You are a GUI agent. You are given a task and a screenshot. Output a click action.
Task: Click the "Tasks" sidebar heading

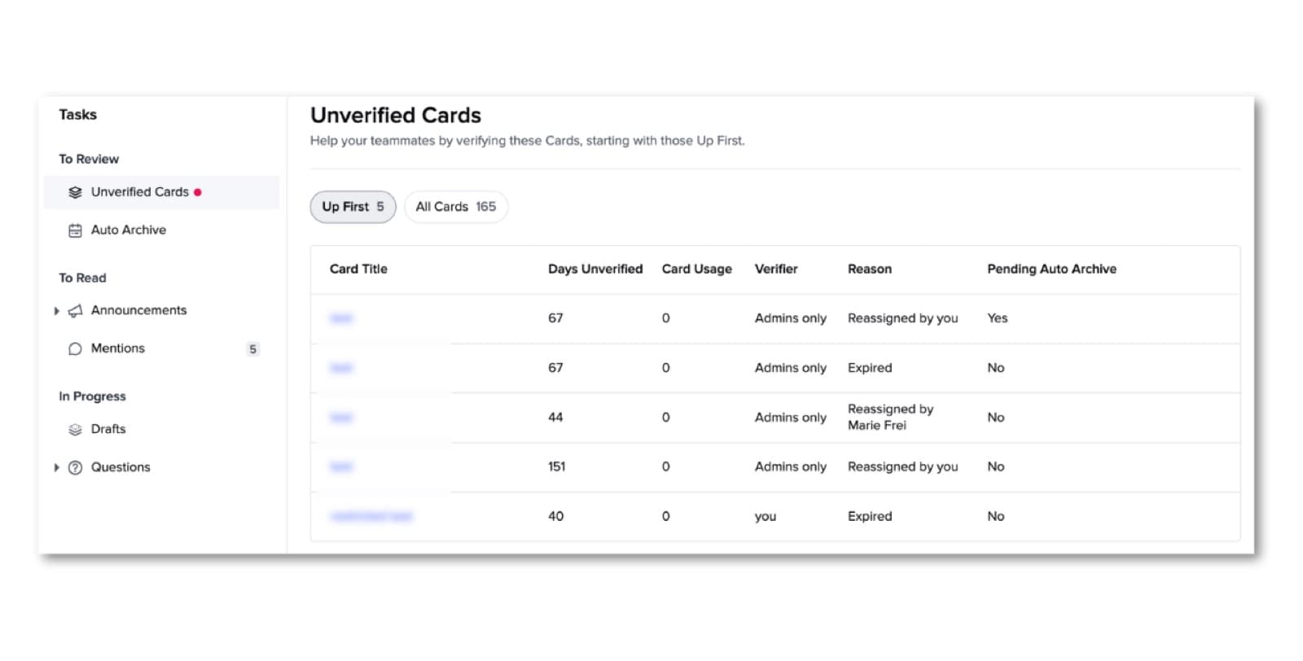78,115
